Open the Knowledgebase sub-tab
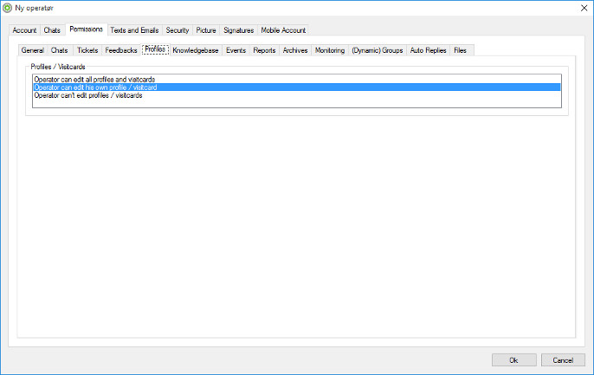594x375 pixels. tap(196, 50)
